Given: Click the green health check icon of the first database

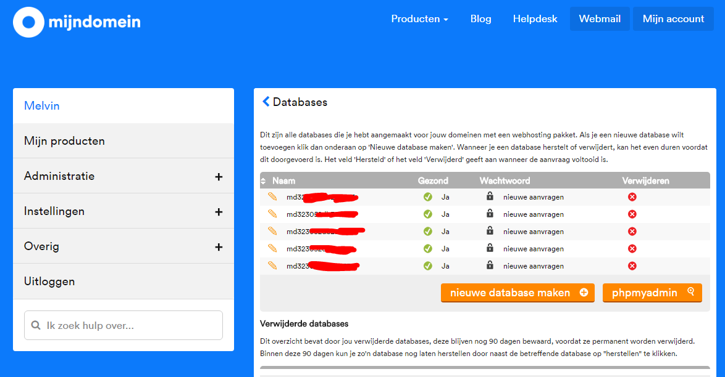Looking at the screenshot, I should (427, 197).
